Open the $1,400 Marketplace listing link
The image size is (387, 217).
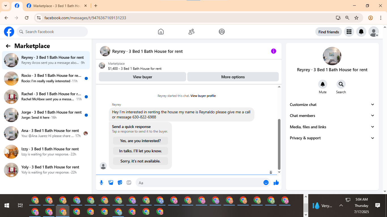coord(135,69)
